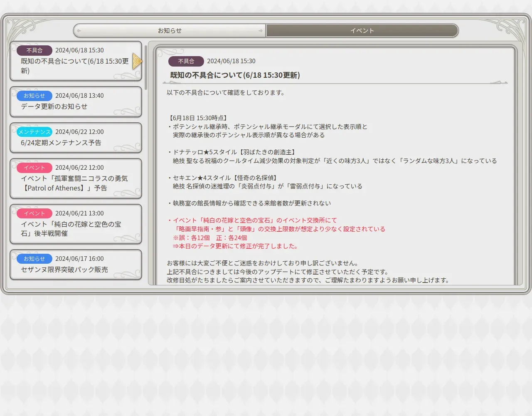Screen dimensions: 532x416
Task: Click article title 既知の不具合について(6/18 15:30更新)
Action: tap(235, 75)
